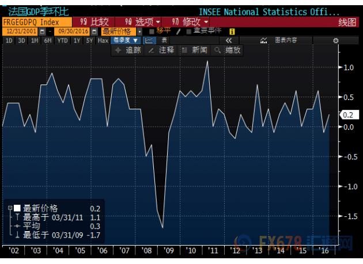The image size is (363, 264).
Task: Open 比较 compare menu
Action: (94, 22)
